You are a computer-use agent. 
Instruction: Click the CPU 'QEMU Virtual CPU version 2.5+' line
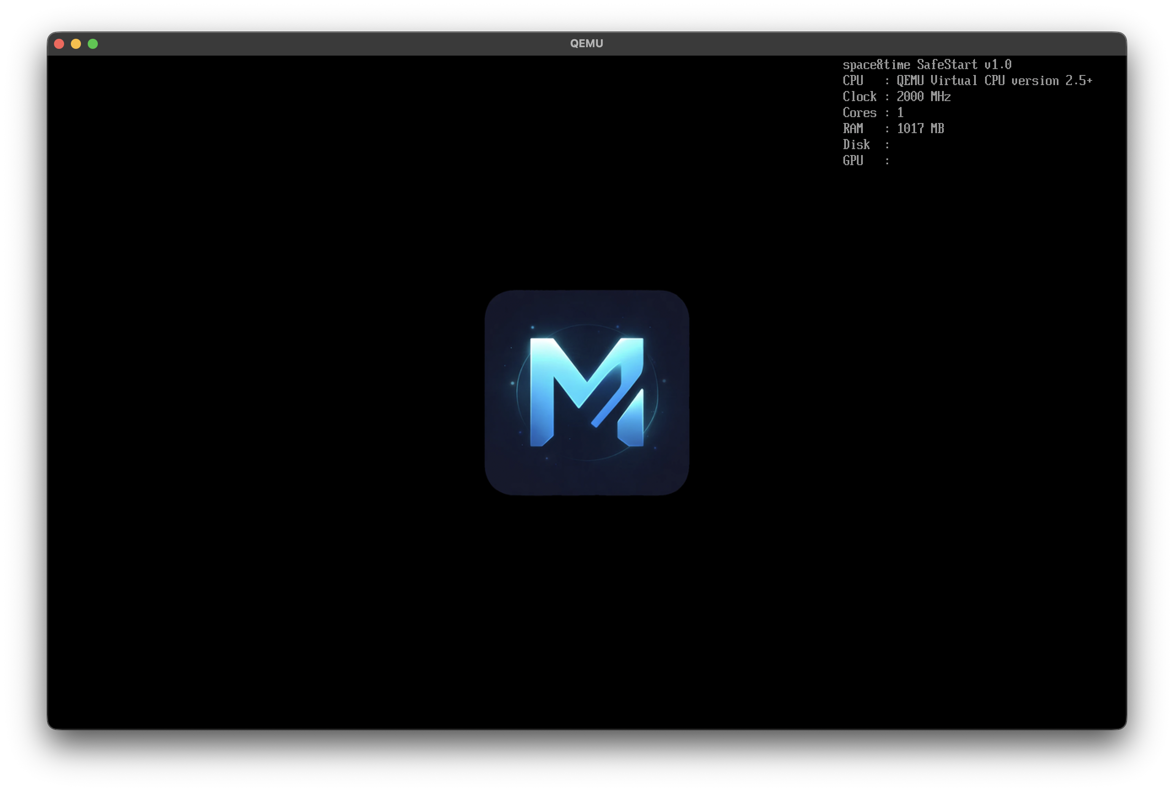point(967,81)
